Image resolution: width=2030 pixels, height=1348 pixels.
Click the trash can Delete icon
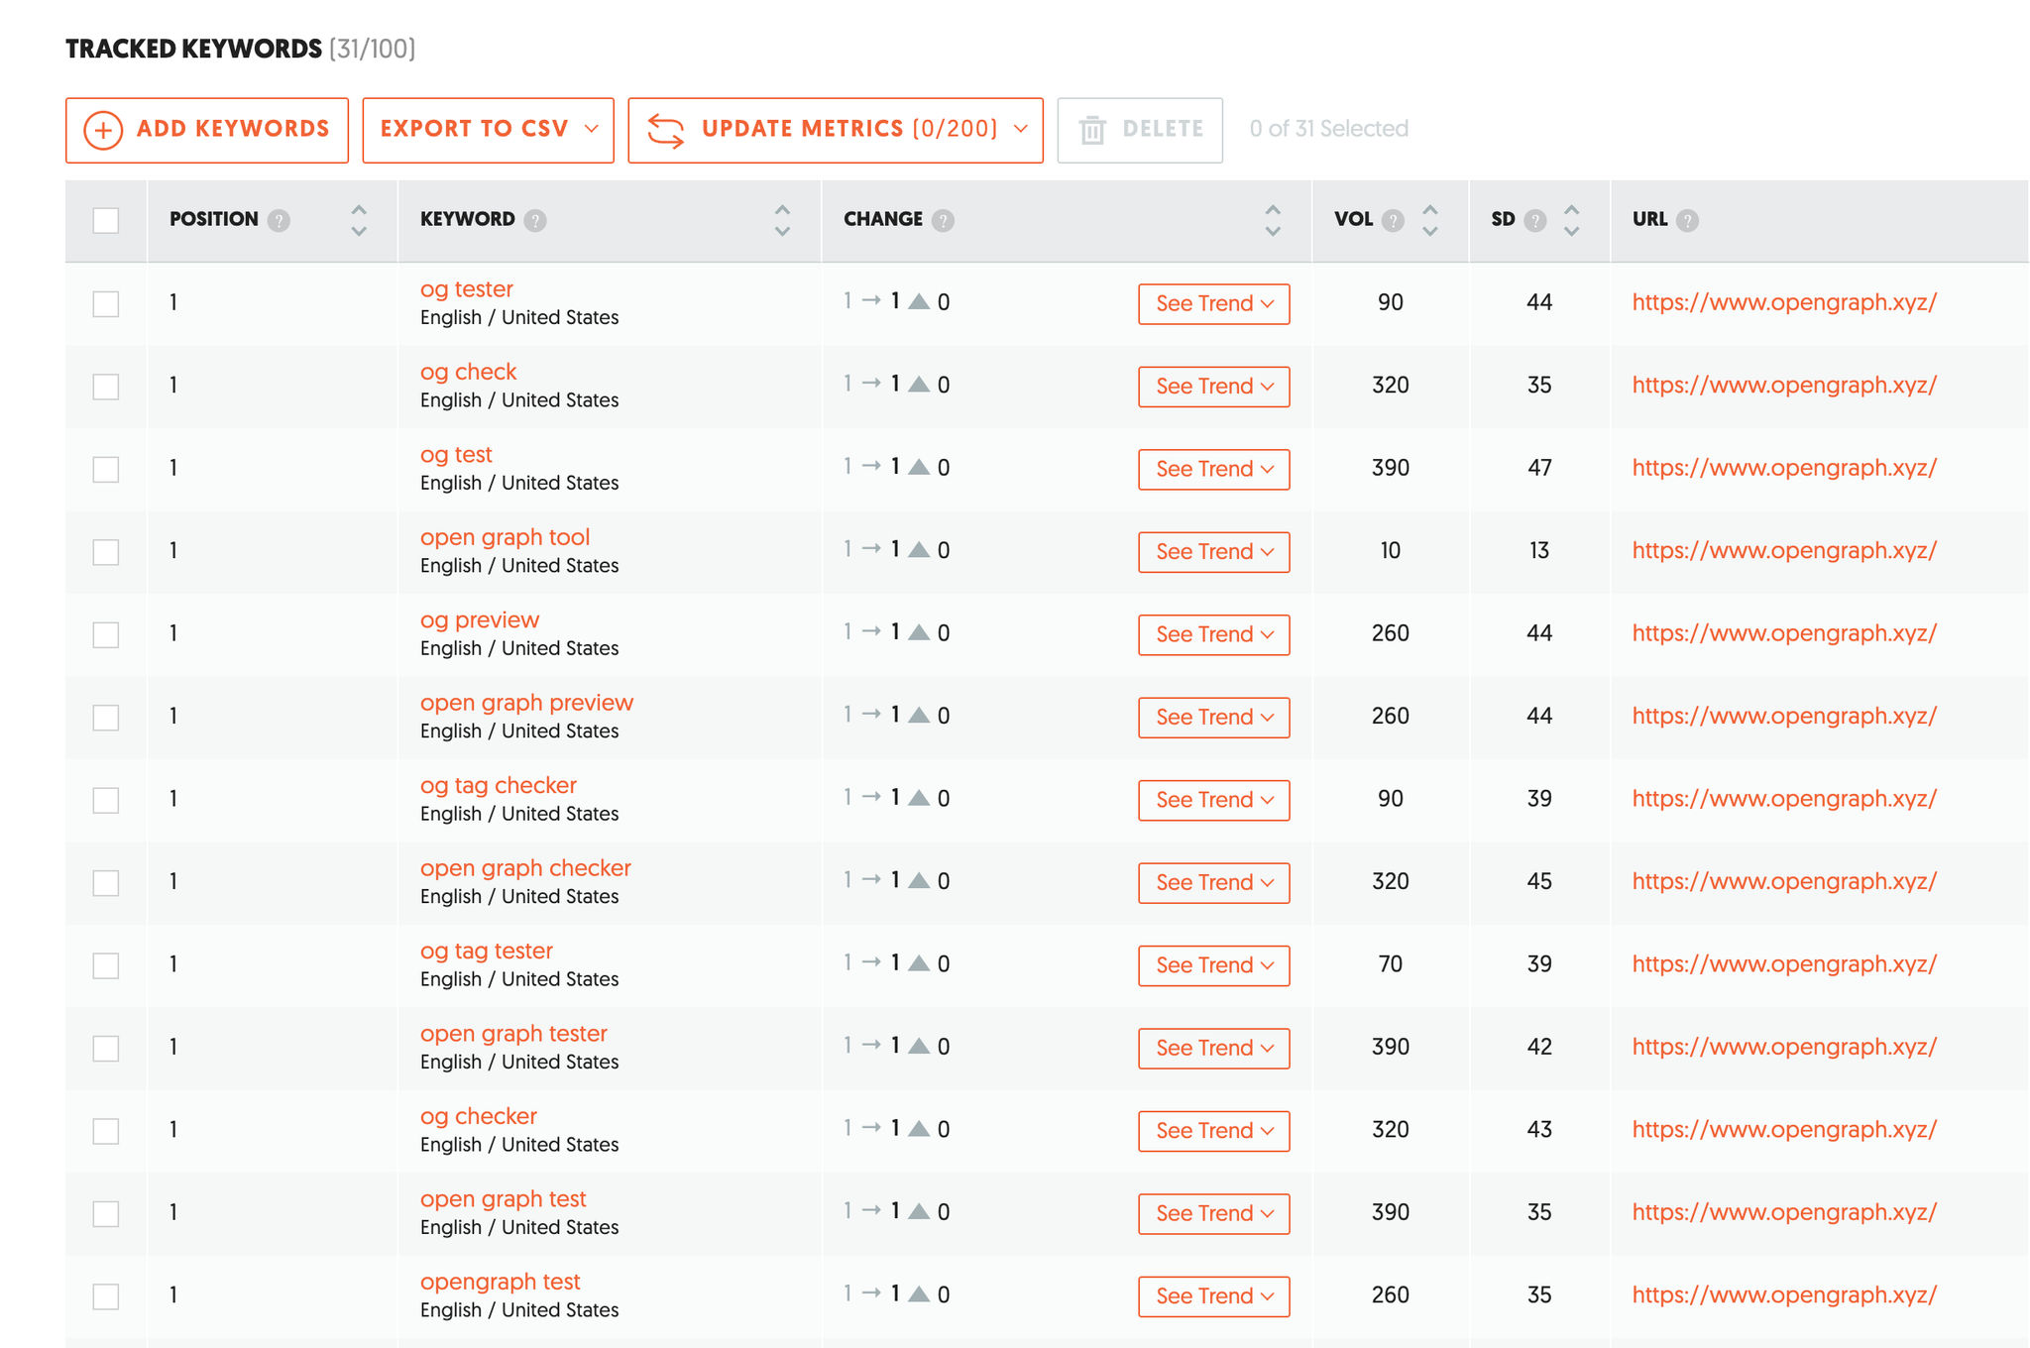[x=1092, y=130]
